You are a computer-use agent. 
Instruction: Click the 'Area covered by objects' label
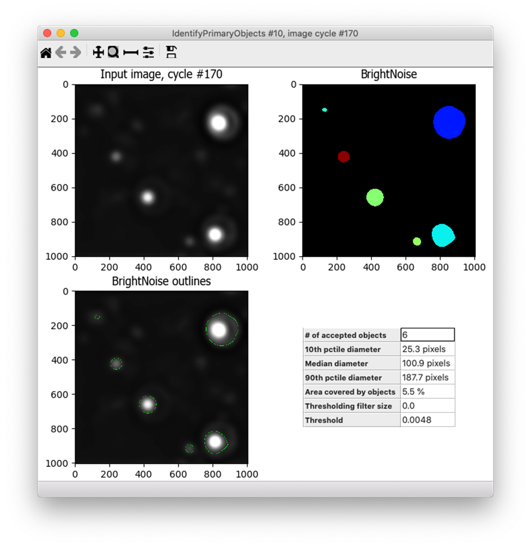tap(351, 392)
